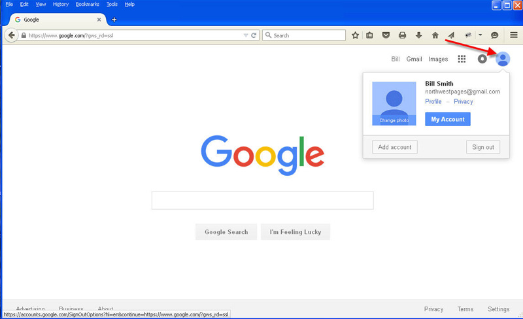
Task: Open the Tools menu
Action: pos(112,5)
